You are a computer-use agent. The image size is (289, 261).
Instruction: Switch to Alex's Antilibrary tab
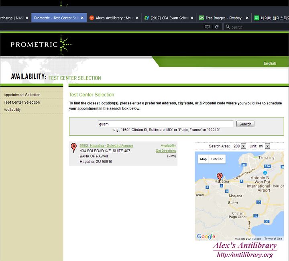113,18
